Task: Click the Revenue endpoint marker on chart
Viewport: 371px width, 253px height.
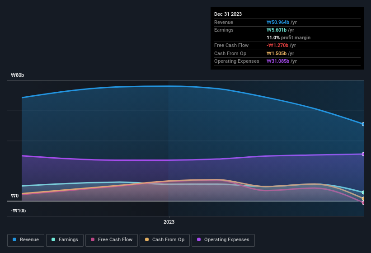Action: point(363,124)
